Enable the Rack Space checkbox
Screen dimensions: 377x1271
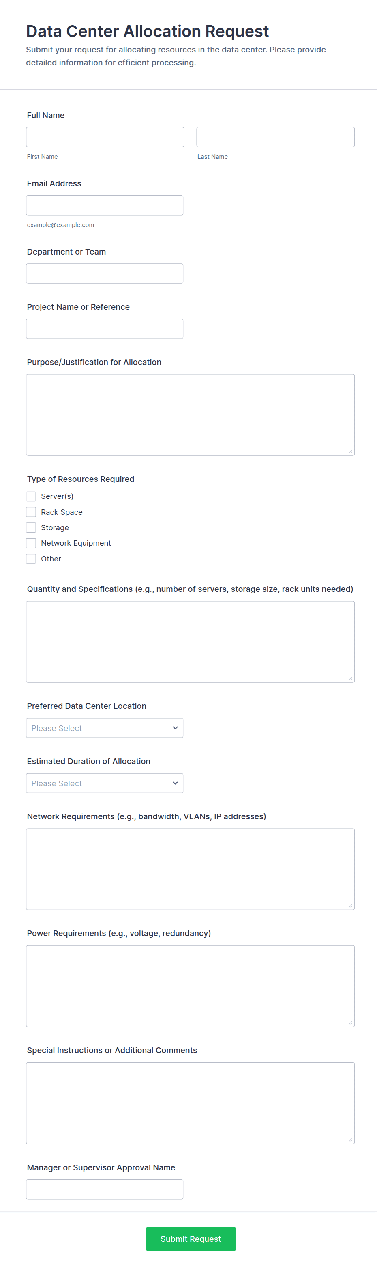click(x=31, y=512)
